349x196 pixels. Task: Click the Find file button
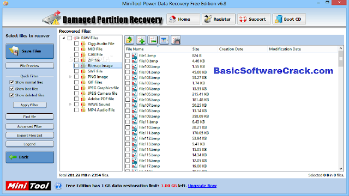pyautogui.click(x=29, y=117)
